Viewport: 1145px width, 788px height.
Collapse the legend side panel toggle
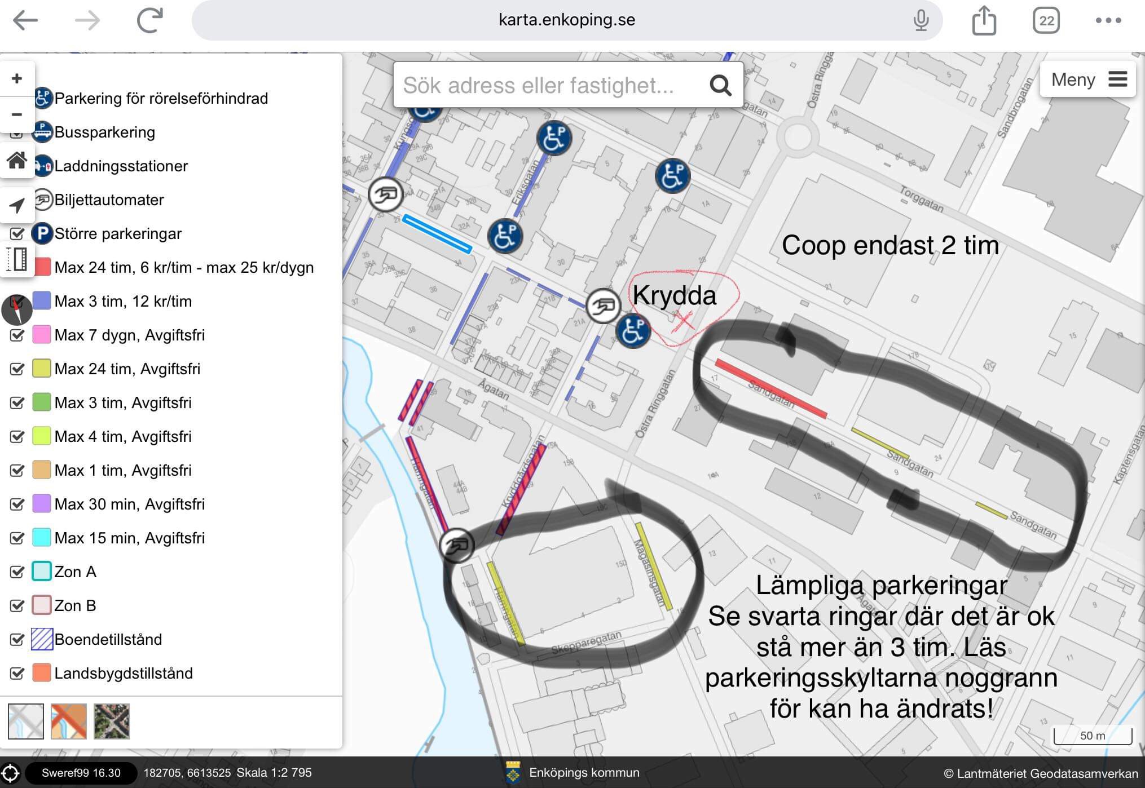(17, 259)
